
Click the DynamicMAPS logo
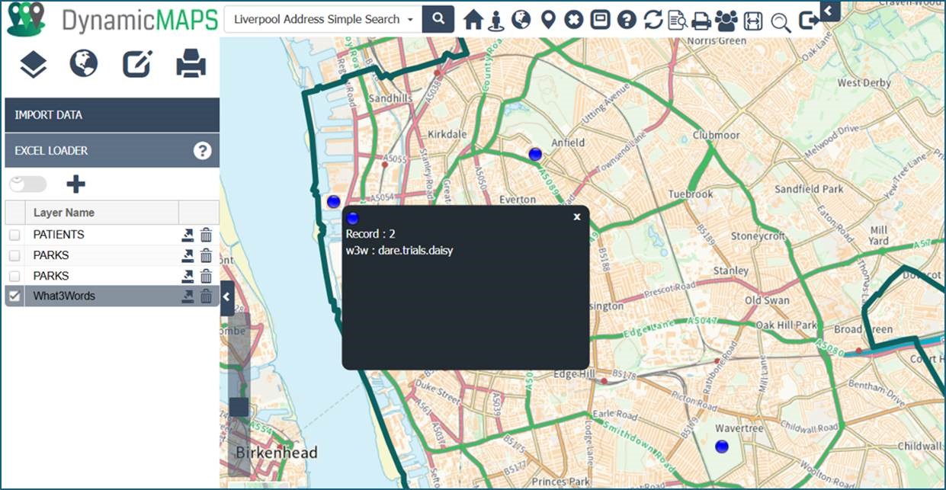click(x=113, y=20)
